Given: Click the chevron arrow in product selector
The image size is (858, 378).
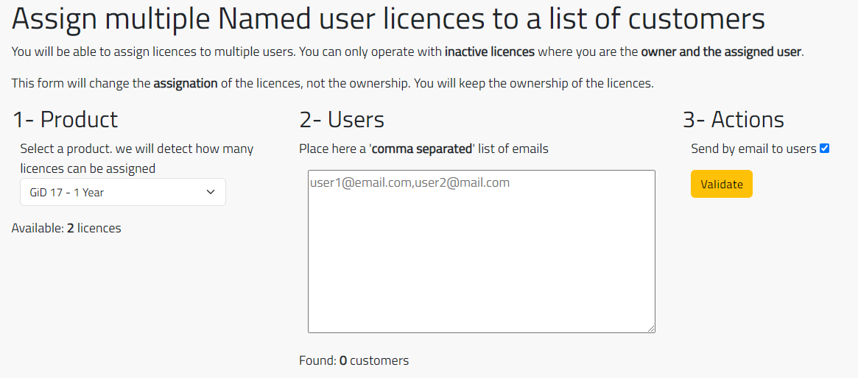Looking at the screenshot, I should [x=211, y=192].
